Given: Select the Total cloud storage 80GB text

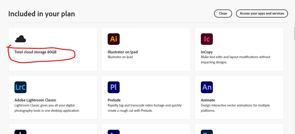Looking at the screenshot, I should coord(37,52).
